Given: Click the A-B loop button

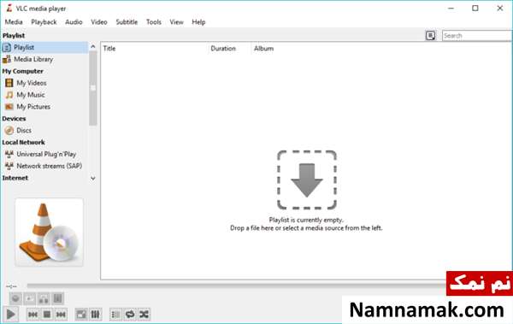Looking at the screenshot, I should point(44,298).
